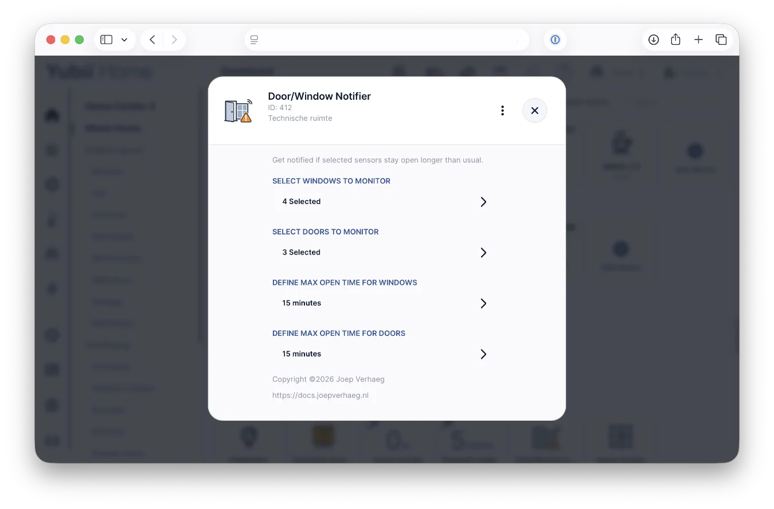Select the '3 Selected' doors row

[302, 252]
